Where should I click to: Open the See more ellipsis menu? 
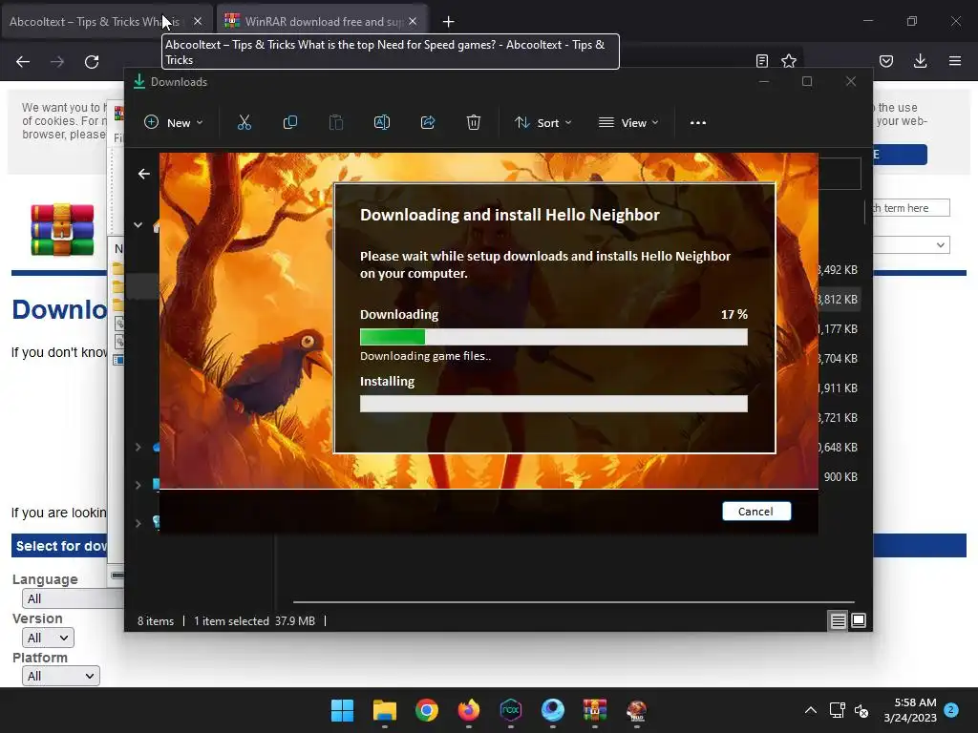tap(698, 123)
